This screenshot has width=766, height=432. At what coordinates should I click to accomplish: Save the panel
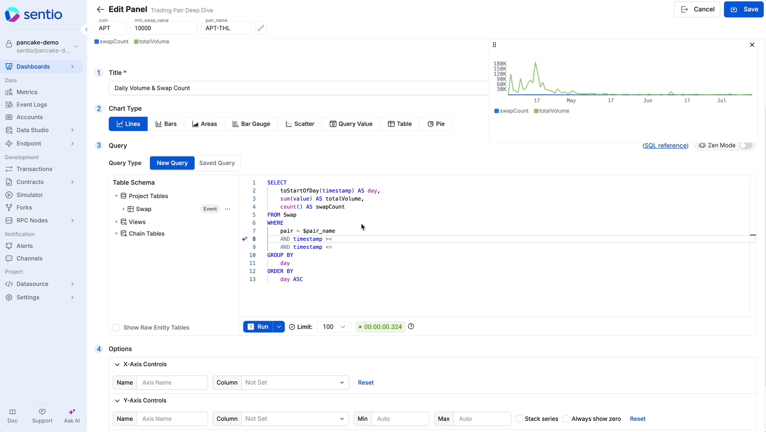(x=744, y=9)
